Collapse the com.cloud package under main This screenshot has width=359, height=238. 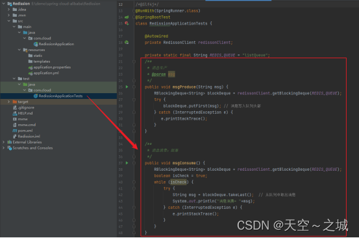pos(25,38)
